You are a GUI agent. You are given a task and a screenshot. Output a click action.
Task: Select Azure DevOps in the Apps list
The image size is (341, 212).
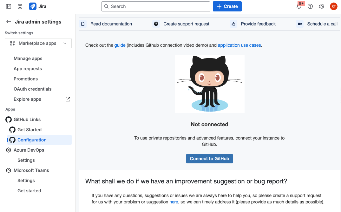(x=29, y=150)
